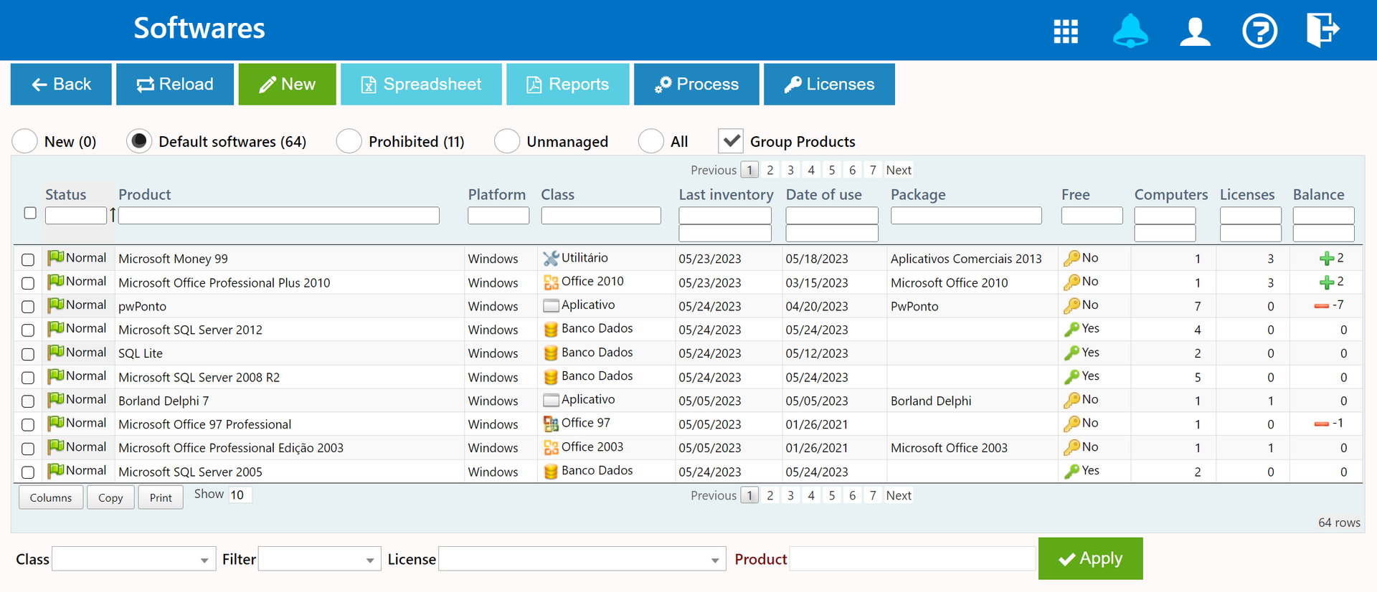Click the notifications bell icon
Screen dimensions: 1377x592
1130,32
